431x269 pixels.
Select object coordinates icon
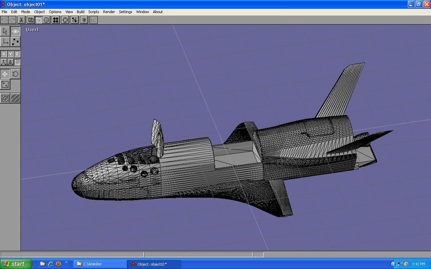point(10,62)
